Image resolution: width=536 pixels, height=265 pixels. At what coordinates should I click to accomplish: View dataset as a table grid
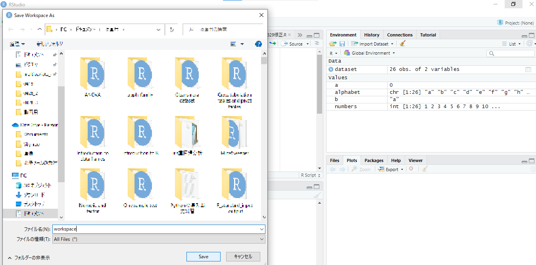tap(528, 69)
